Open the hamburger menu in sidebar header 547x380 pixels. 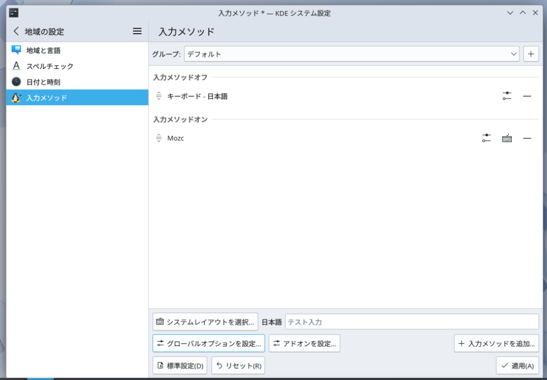tap(137, 32)
